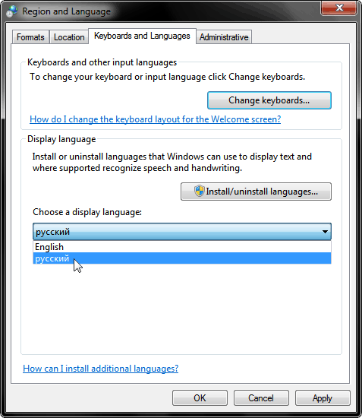The image size is (362, 418).
Task: Click the Change keyboards button
Action: coord(269,100)
